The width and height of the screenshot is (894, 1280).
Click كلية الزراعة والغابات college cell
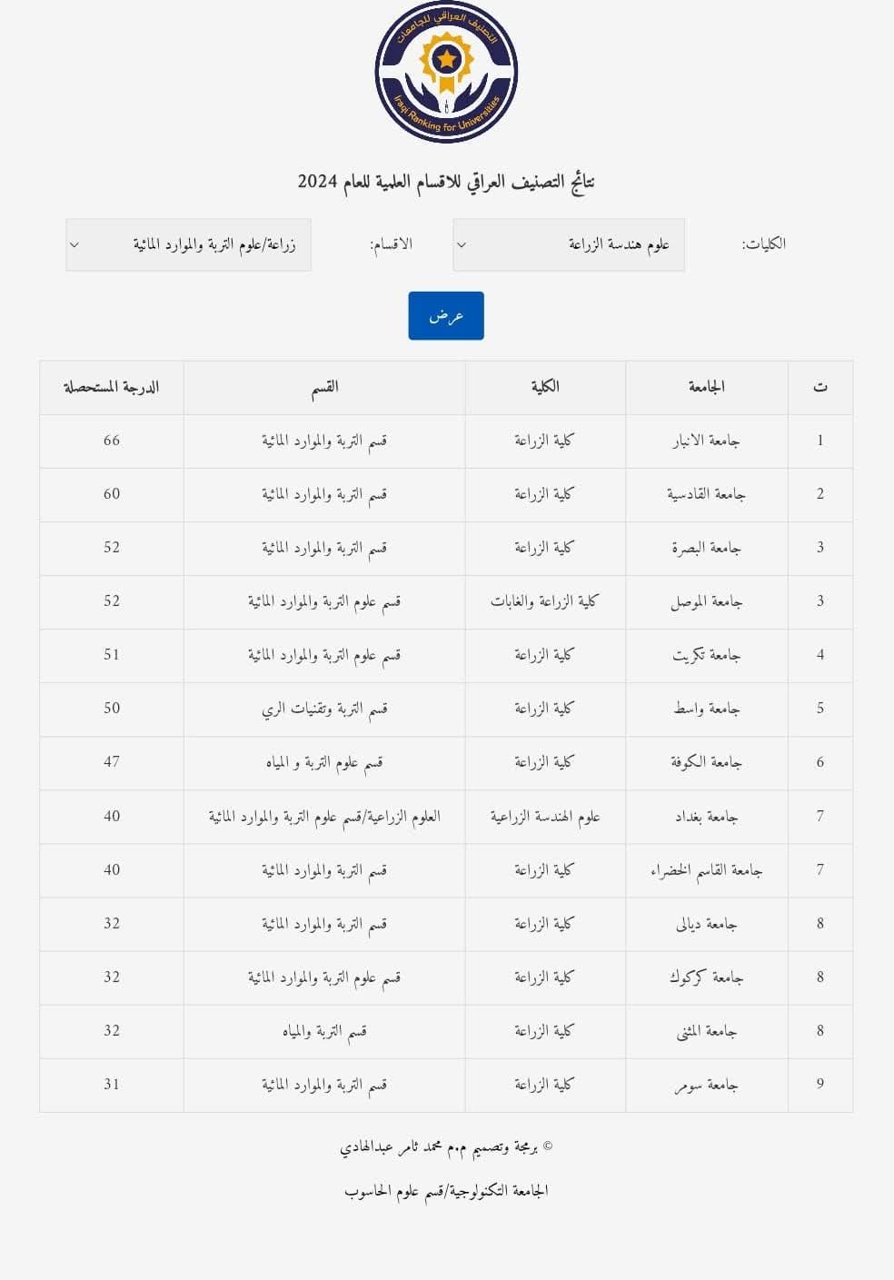(545, 601)
